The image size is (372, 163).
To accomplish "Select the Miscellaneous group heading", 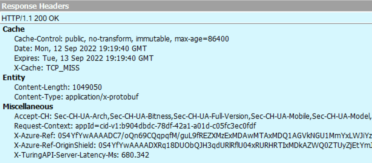I will (x=28, y=107).
